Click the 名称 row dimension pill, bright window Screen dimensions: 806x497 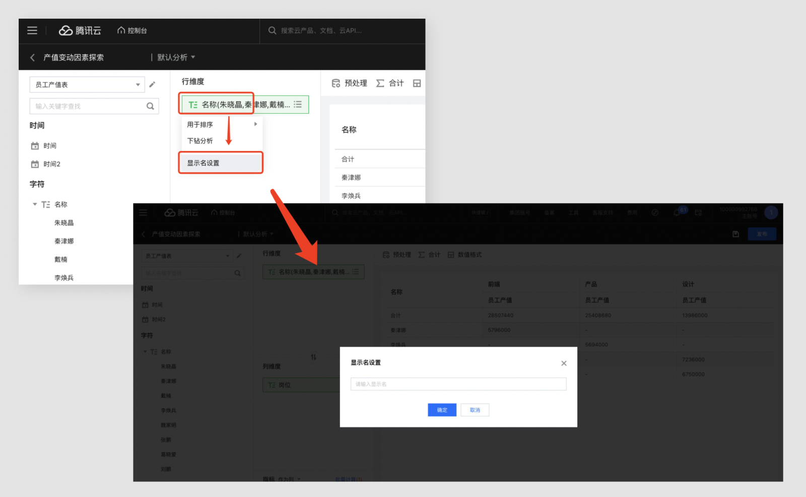click(x=245, y=105)
